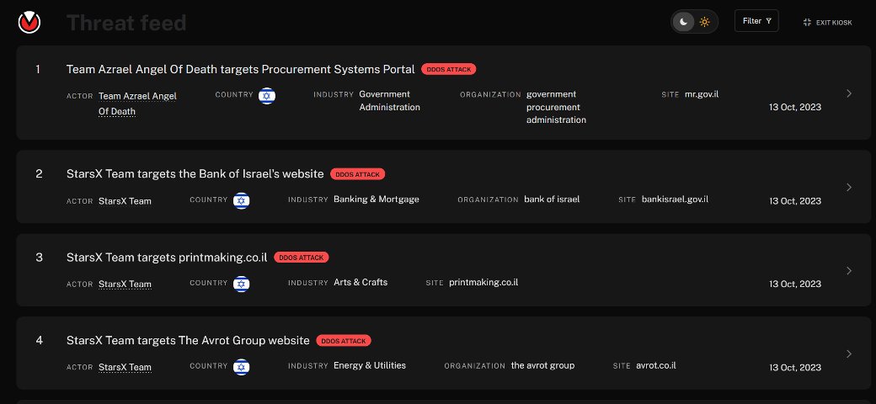The height and width of the screenshot is (404, 876).
Task: Click date 13 Oct, 2023 on entry 1
Action: pos(795,107)
